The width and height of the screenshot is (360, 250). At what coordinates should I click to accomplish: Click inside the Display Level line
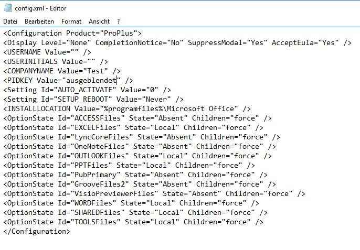[x=177, y=42]
